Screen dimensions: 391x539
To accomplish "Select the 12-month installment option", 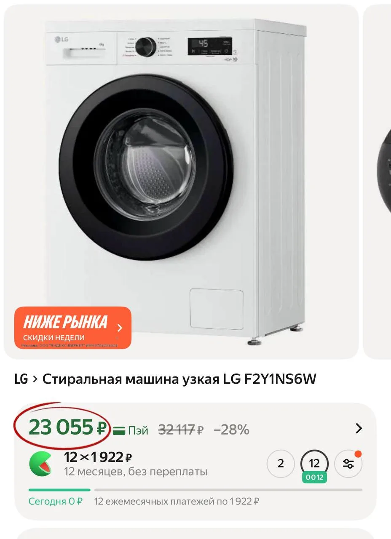I will [x=314, y=464].
